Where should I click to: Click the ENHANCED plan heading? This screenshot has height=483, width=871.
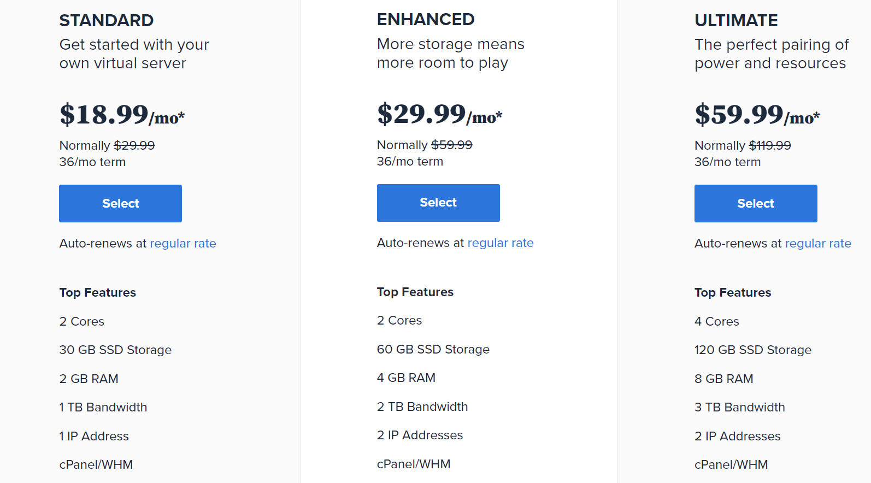[x=425, y=19]
